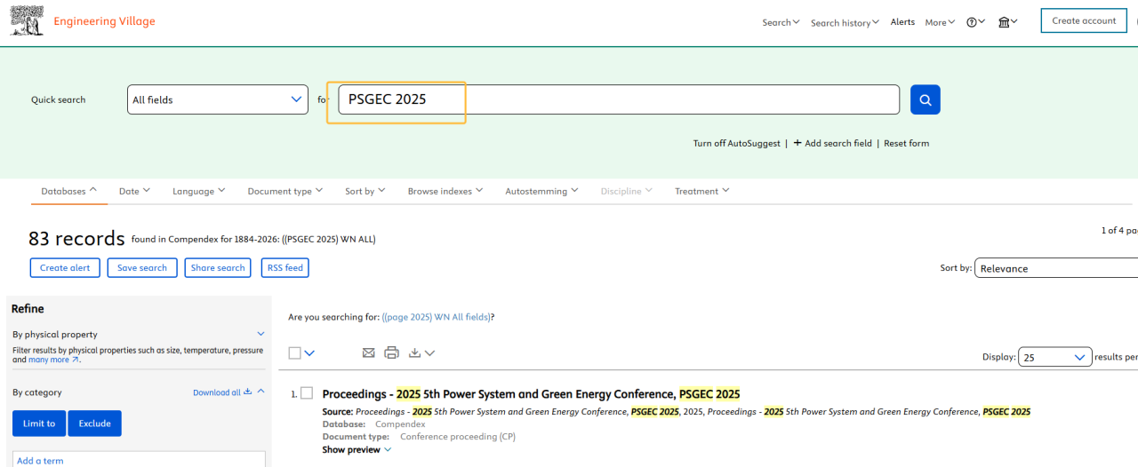Image resolution: width=1138 pixels, height=467 pixels.
Task: Toggle the select-all results checkbox
Action: [295, 352]
